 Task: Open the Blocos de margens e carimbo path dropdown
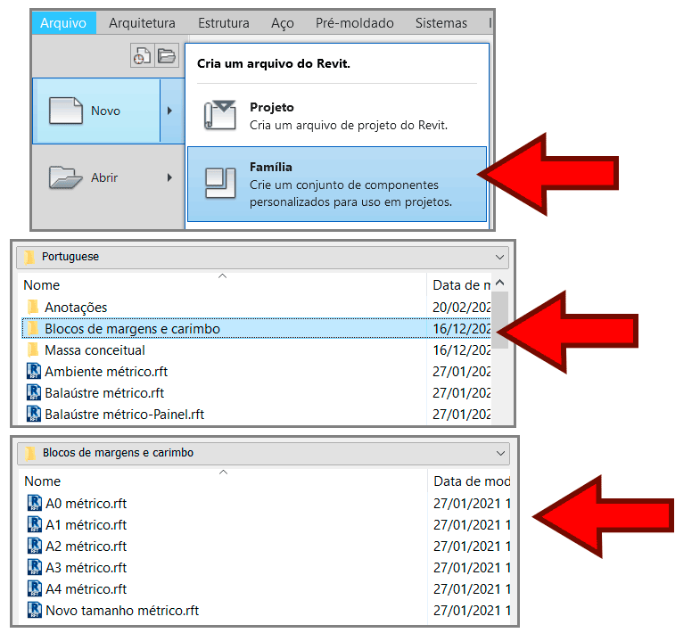click(x=498, y=453)
